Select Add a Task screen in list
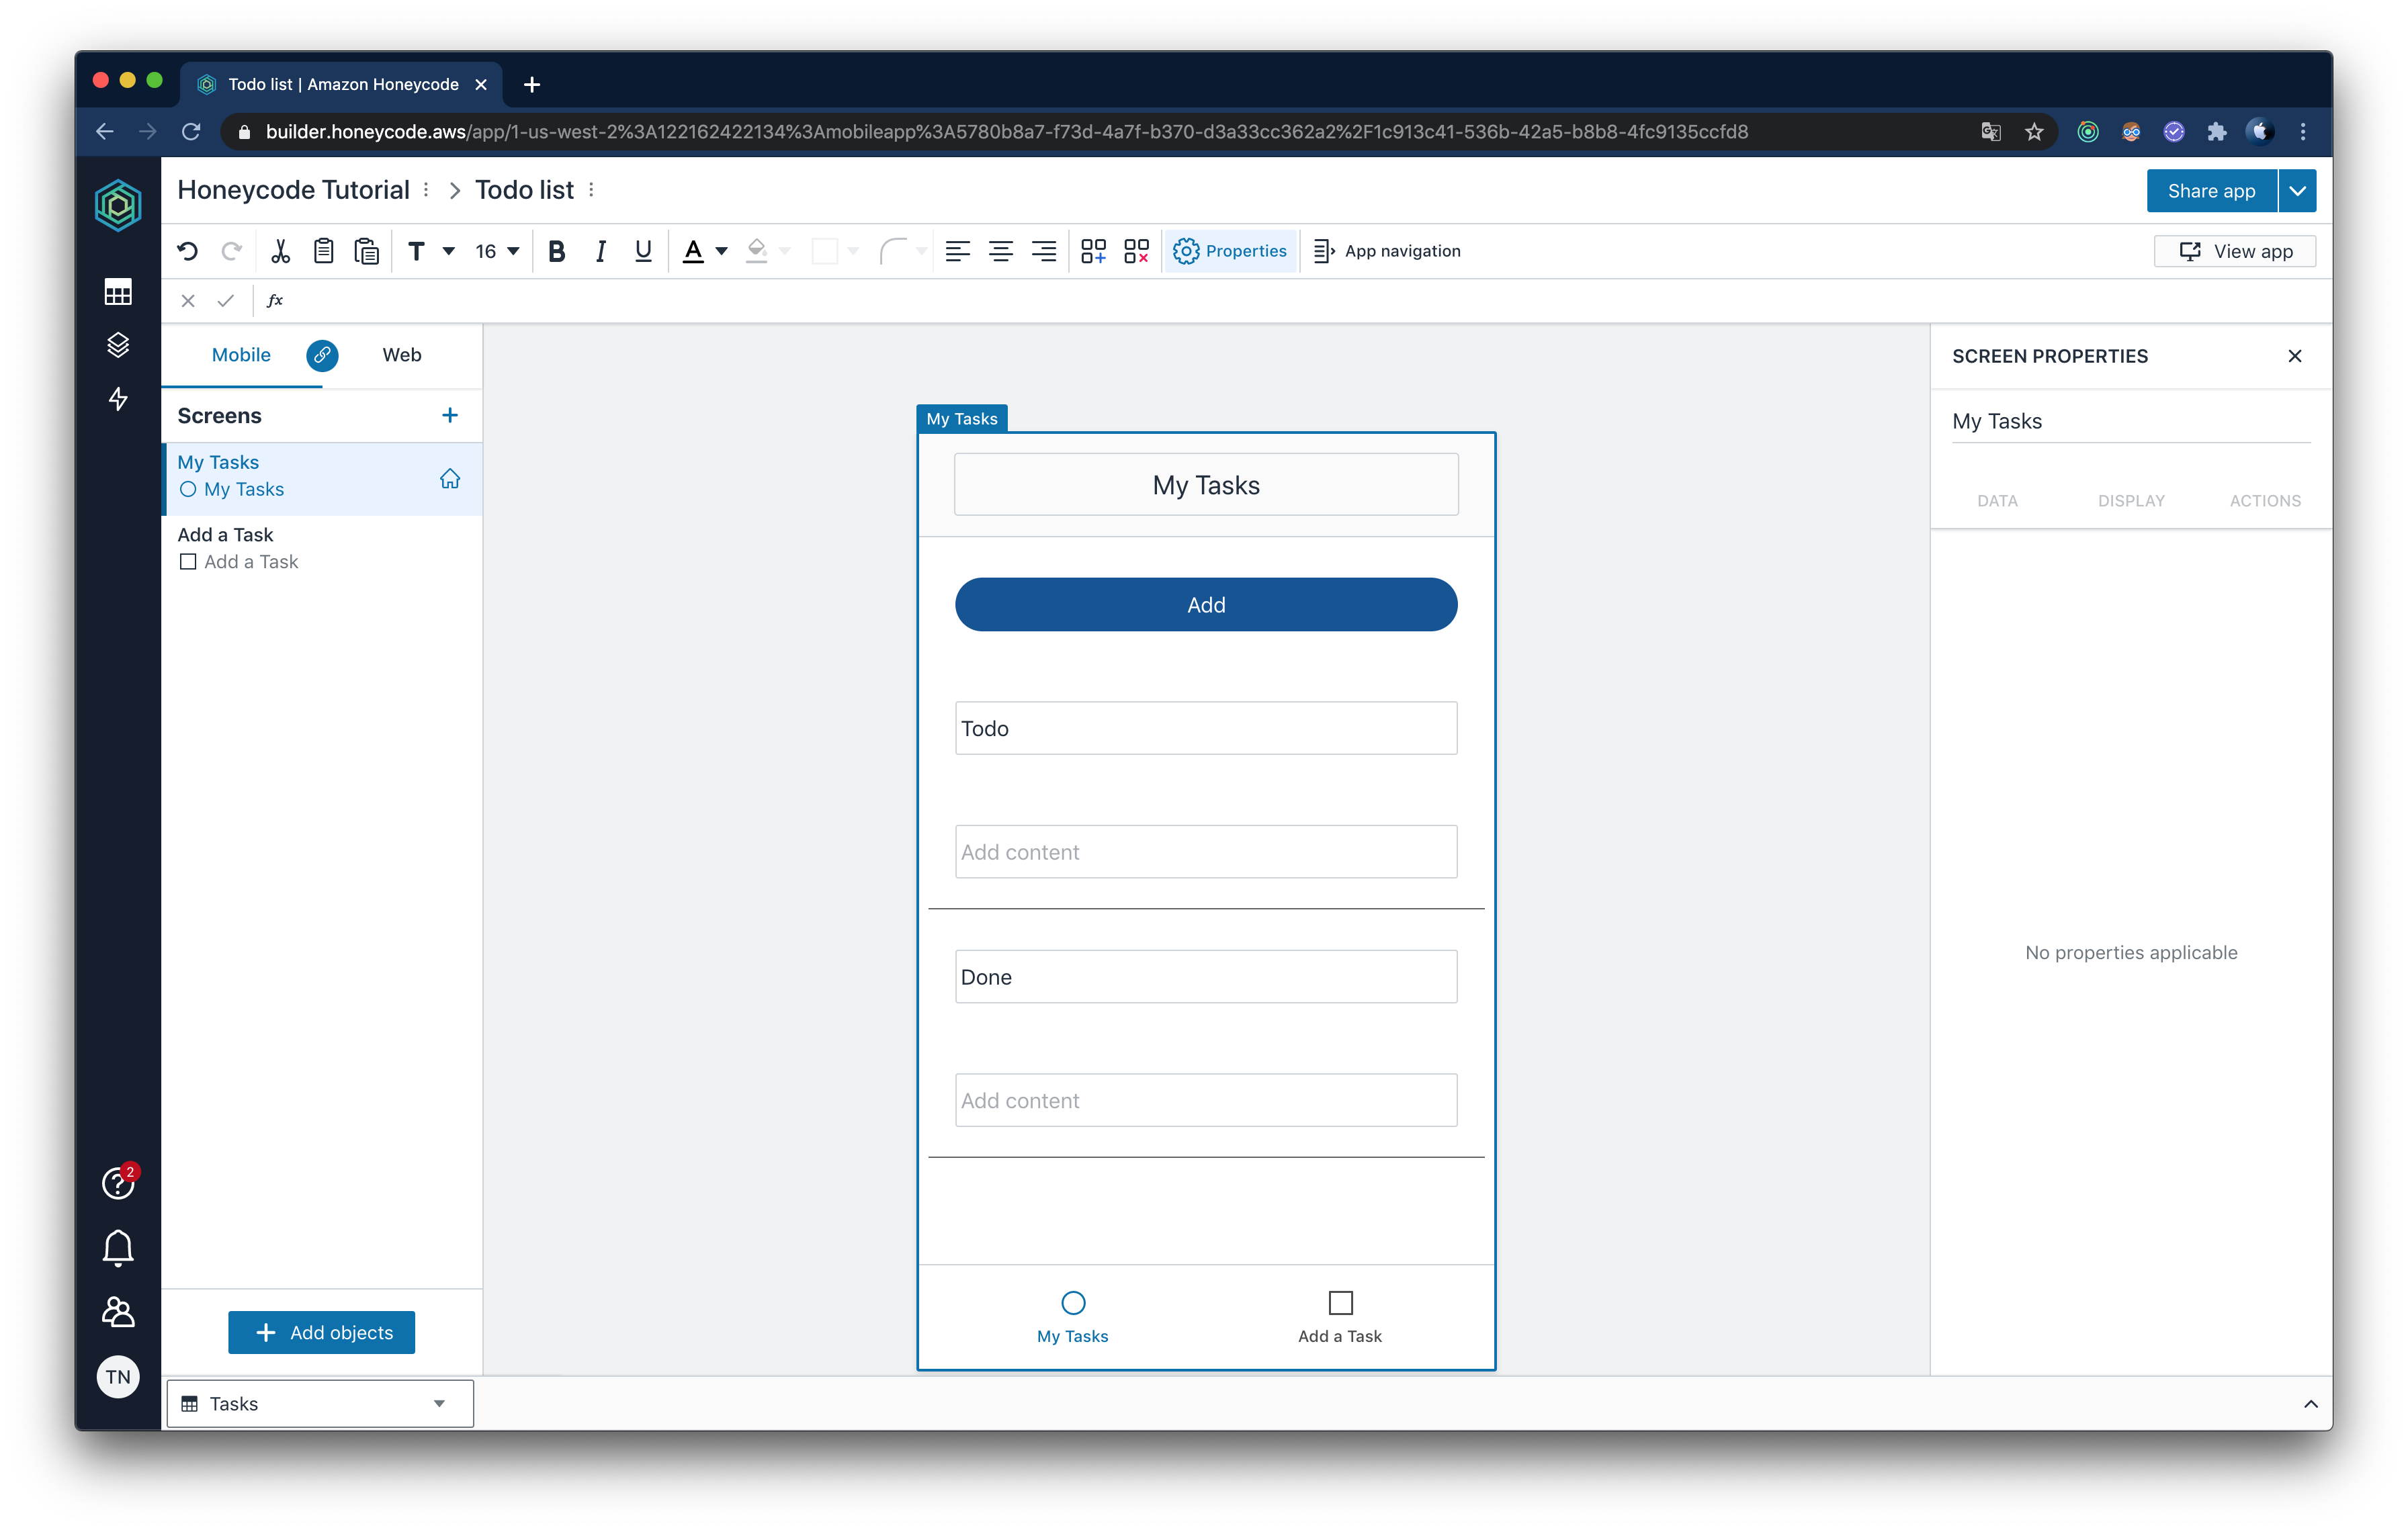 [x=322, y=549]
